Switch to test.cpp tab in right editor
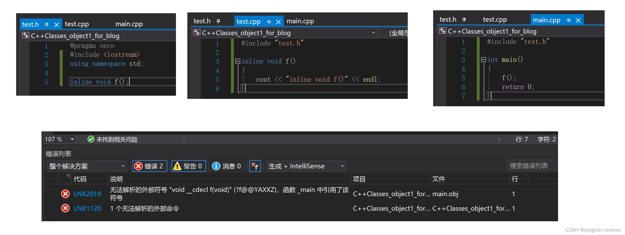 [495, 20]
